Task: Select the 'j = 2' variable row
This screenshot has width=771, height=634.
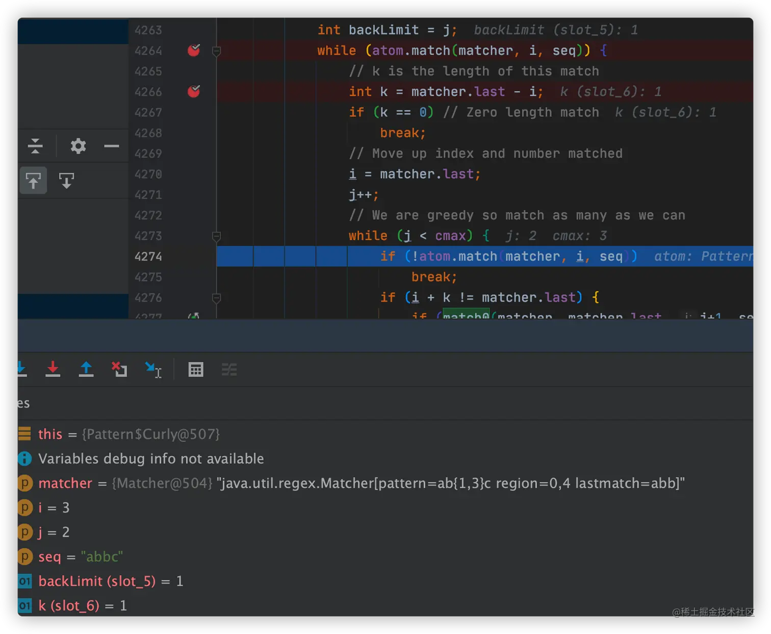Action: tap(385, 531)
